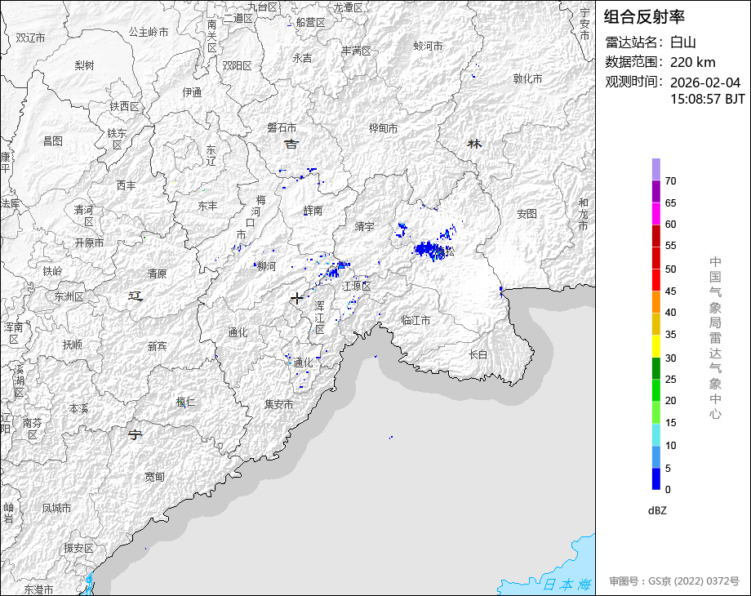Click the 蛟河市 map label
Image resolution: width=751 pixels, height=596 pixels.
(428, 46)
